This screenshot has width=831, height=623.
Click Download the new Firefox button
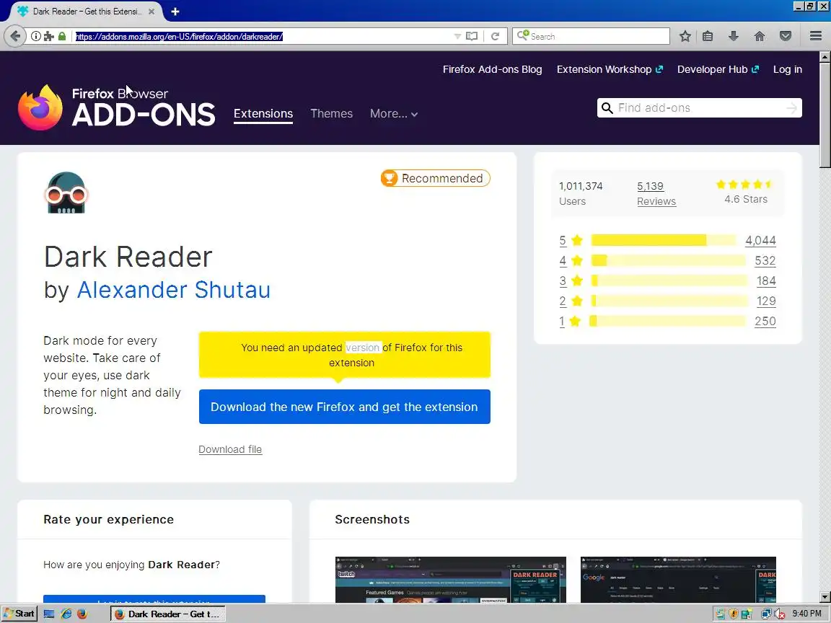(x=345, y=407)
